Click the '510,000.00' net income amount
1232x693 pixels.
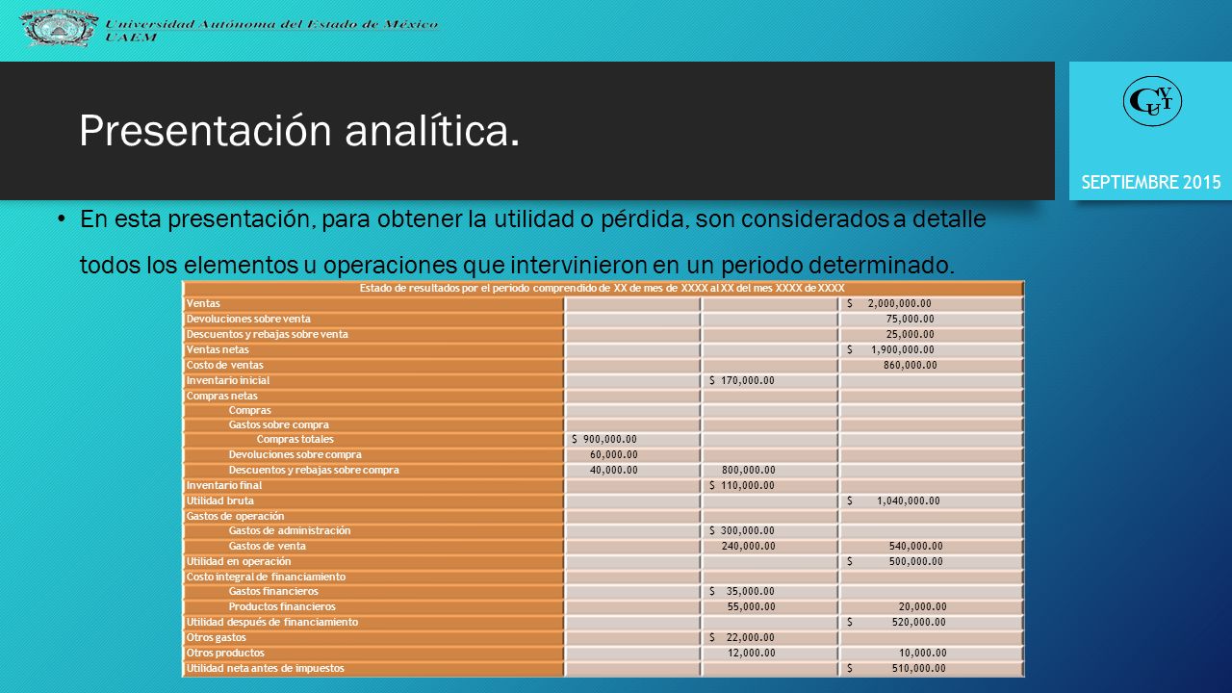(x=918, y=668)
